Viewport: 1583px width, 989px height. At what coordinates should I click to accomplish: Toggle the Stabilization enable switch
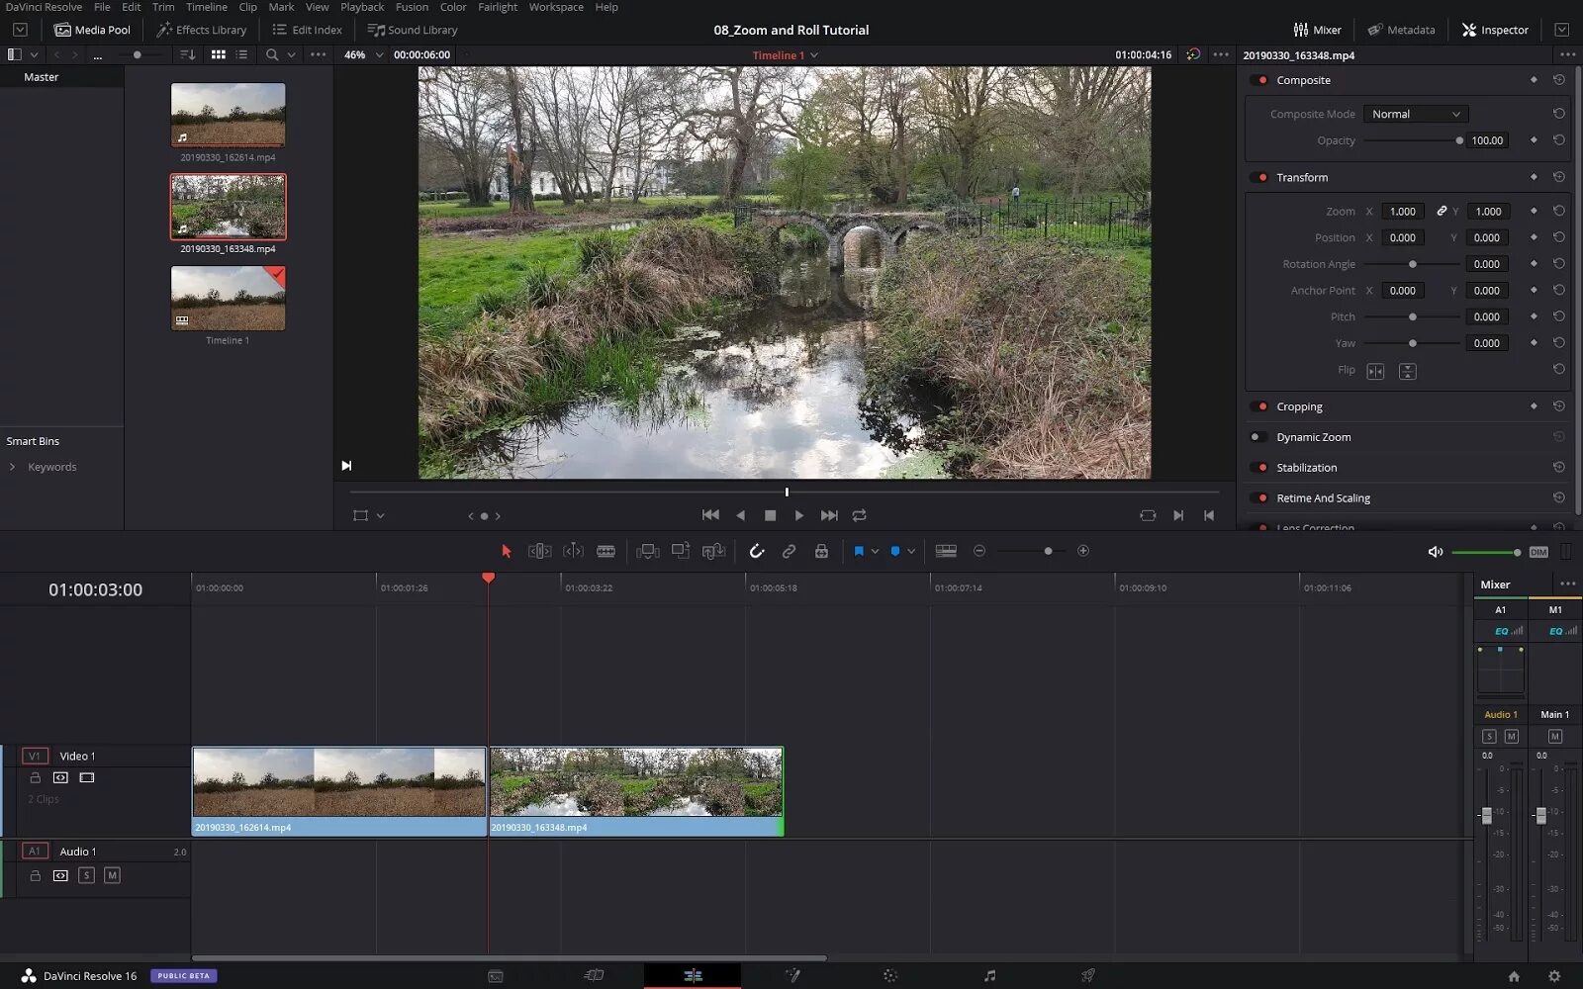[x=1259, y=468]
